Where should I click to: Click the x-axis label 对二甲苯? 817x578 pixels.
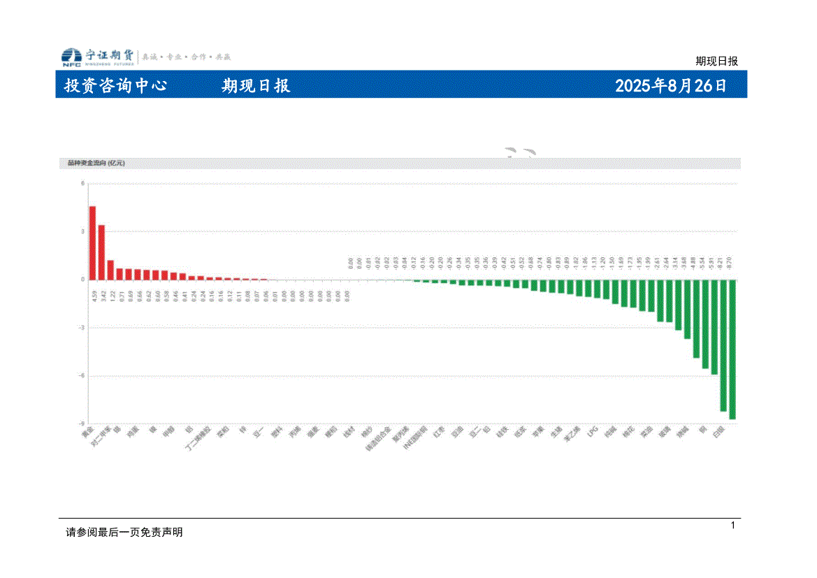101,437
